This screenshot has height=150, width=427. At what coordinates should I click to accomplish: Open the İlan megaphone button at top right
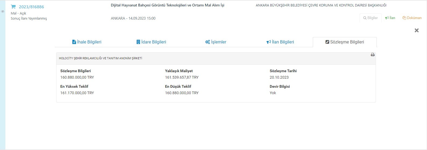click(390, 18)
